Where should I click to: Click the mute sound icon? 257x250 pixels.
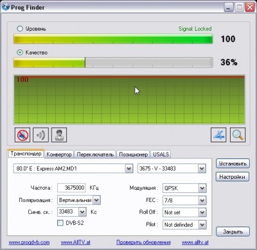point(22,135)
